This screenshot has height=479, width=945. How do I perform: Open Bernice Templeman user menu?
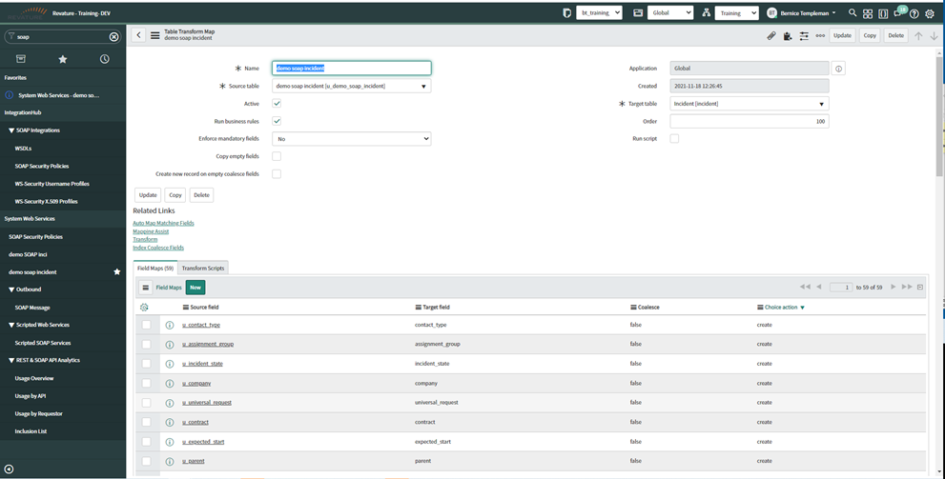click(x=801, y=12)
